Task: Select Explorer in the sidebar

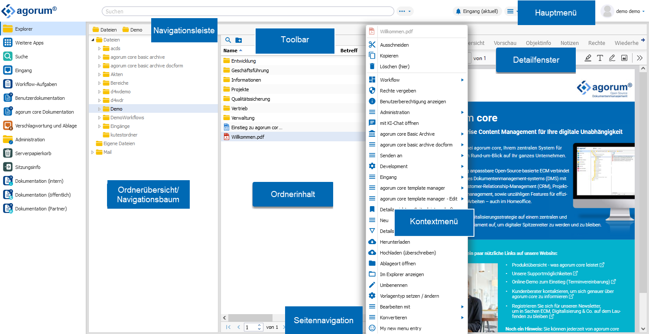Action: click(x=42, y=29)
